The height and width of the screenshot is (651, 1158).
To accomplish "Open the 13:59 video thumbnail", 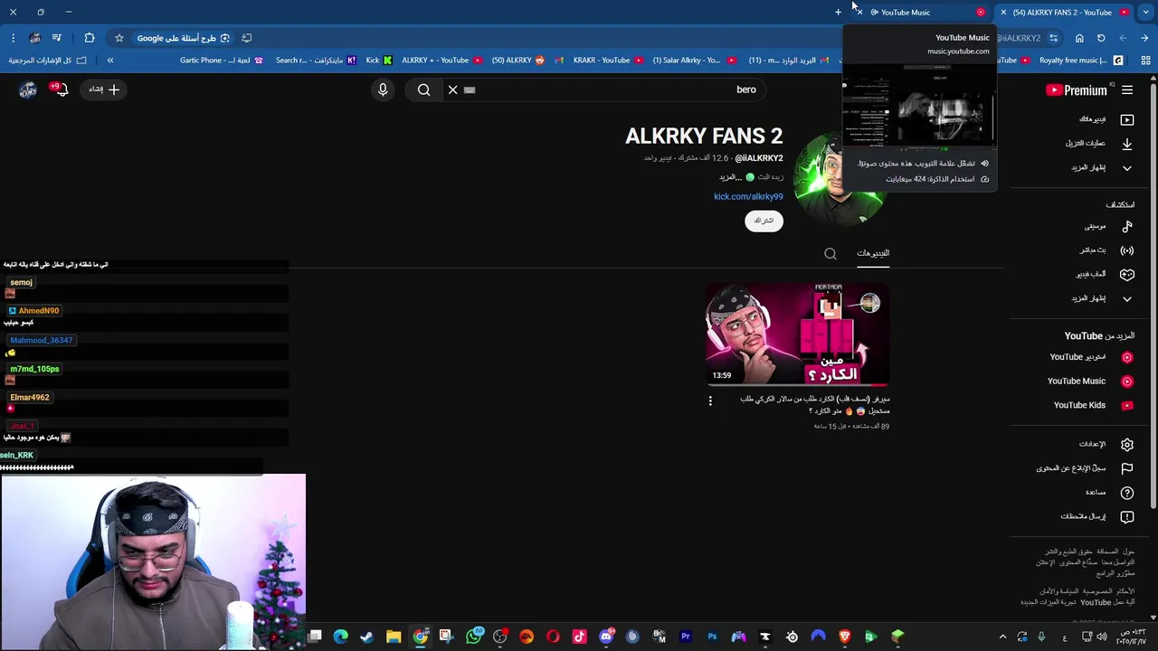I will point(797,335).
